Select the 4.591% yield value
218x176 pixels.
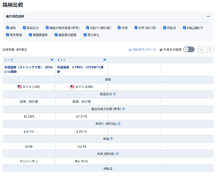pos(82,132)
